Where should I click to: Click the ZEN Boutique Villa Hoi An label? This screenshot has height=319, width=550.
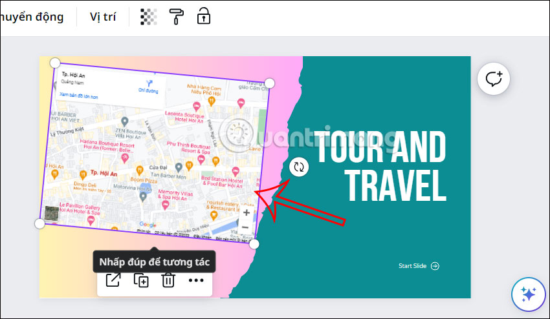[x=130, y=134]
